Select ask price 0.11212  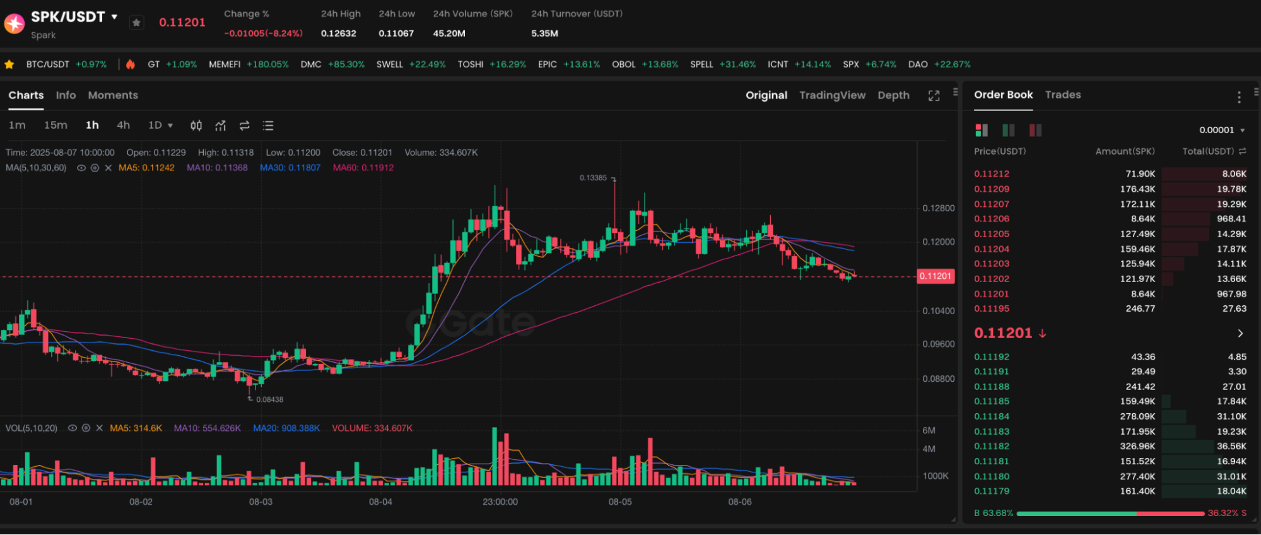[x=991, y=173]
